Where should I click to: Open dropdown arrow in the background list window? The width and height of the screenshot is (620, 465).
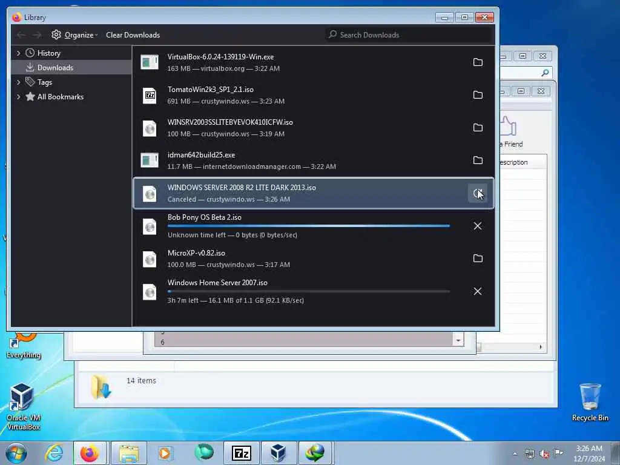pyautogui.click(x=458, y=340)
